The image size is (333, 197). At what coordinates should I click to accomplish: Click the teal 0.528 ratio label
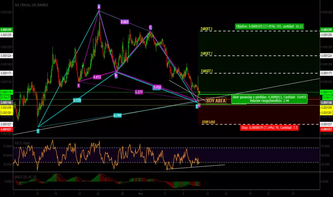(77, 100)
